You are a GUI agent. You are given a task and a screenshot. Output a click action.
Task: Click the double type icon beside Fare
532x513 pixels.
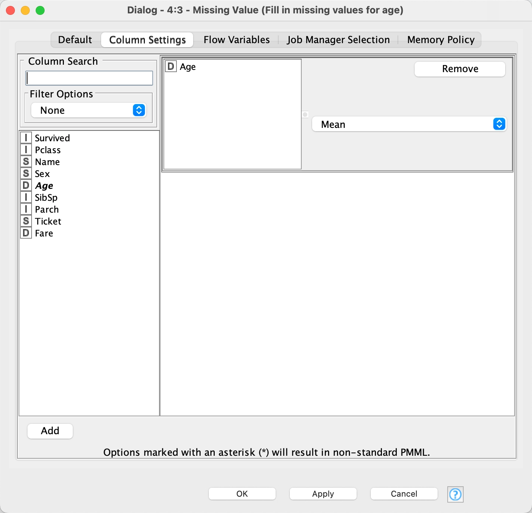click(x=26, y=233)
